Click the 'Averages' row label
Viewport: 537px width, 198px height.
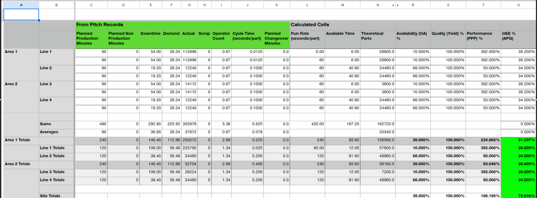click(x=48, y=132)
